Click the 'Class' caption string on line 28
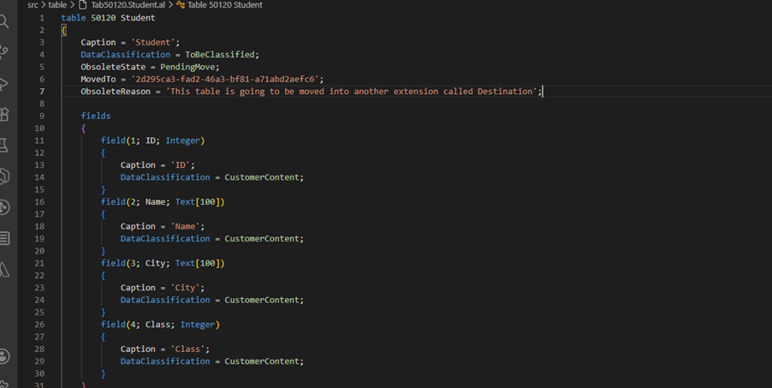 (x=187, y=349)
